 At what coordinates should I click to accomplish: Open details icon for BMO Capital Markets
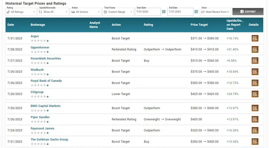coord(255,108)
